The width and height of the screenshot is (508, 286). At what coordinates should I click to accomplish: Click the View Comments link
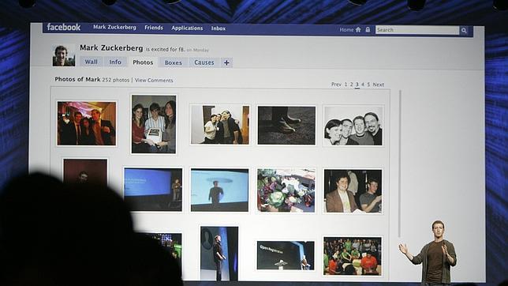154,80
